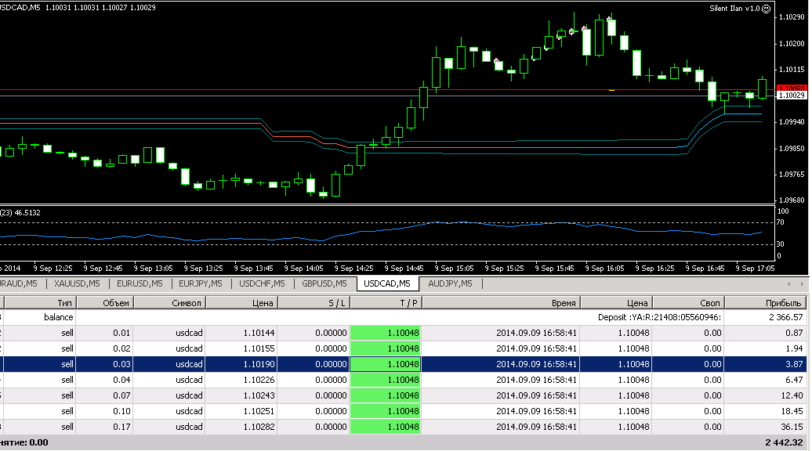Click the Время column header
The width and height of the screenshot is (812, 451).
(x=501, y=302)
